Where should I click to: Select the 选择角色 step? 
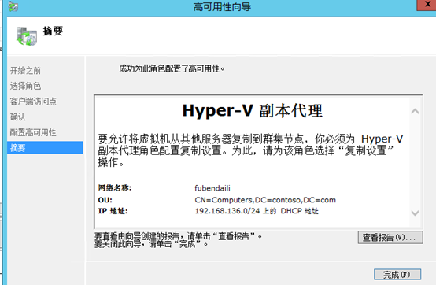tap(26, 86)
